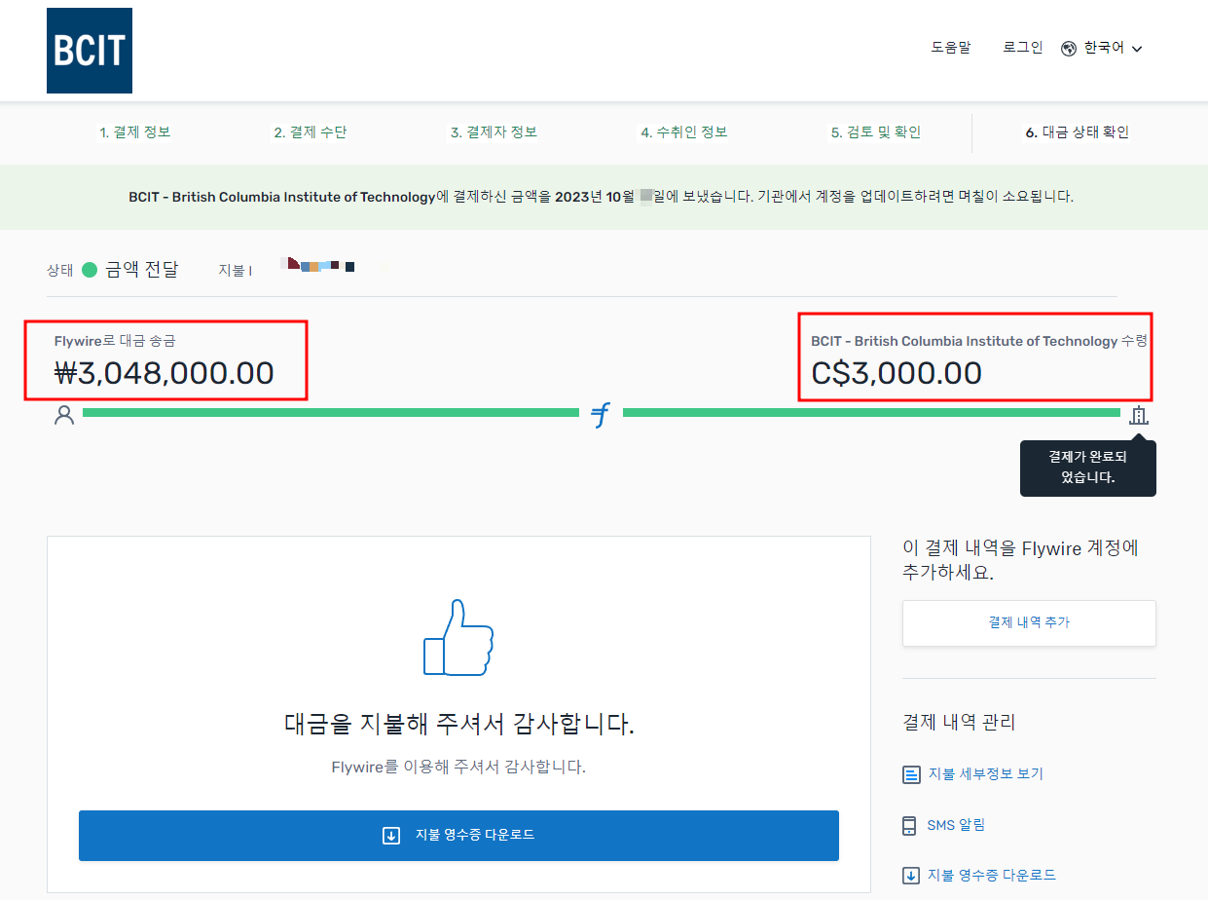The image size is (1208, 900).
Task: Click download icon beside sidebar receipt link
Action: [x=911, y=876]
